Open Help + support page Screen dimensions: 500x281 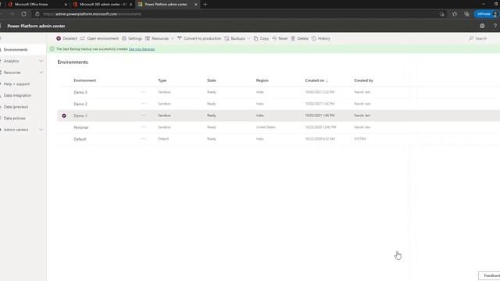16,84
